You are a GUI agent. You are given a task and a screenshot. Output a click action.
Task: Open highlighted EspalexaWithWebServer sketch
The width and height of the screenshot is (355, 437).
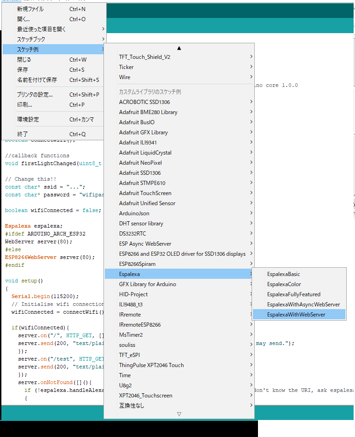click(299, 315)
